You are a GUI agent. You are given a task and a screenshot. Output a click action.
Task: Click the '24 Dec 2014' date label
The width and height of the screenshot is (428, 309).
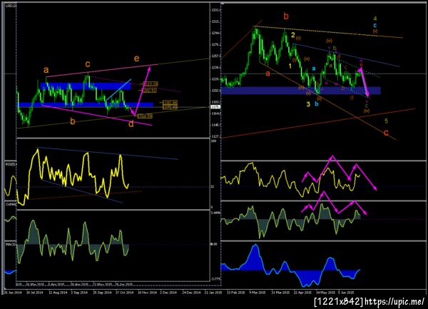pos(191,293)
